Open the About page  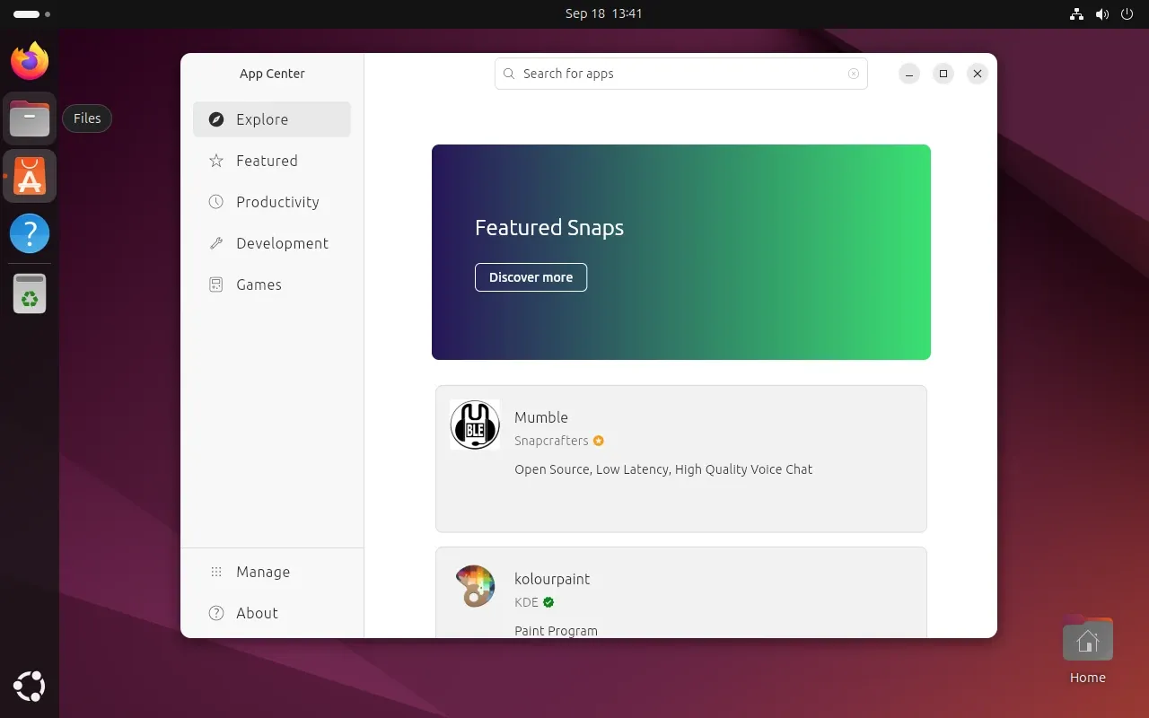(272, 613)
